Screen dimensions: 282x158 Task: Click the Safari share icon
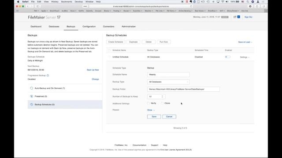tap(257, 6)
